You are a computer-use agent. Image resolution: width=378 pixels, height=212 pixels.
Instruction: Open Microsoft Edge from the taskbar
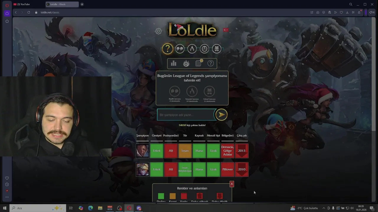(90, 208)
